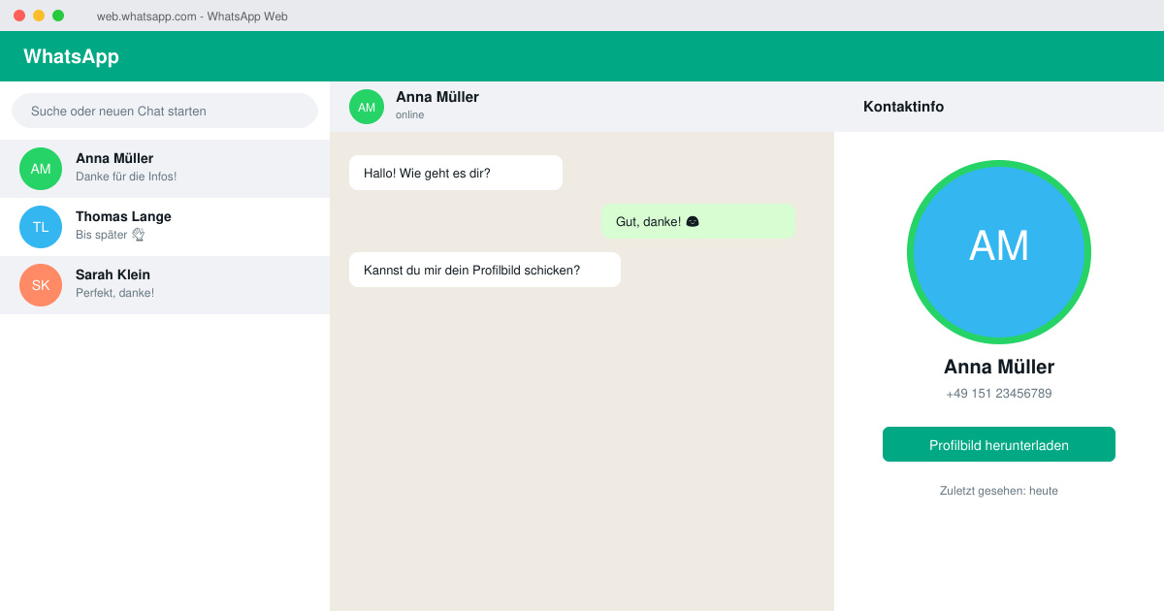Click Thomas Lange's blue TL avatar

point(41,227)
